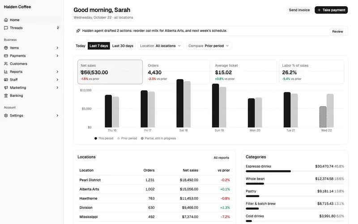The width and height of the screenshot is (358, 224).
Task: Click the Pastry progress bar
Action: [x=295, y=196]
